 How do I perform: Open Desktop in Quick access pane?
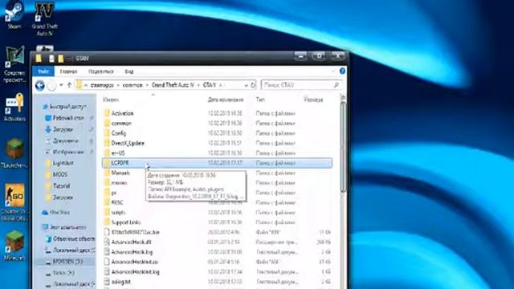click(64, 118)
